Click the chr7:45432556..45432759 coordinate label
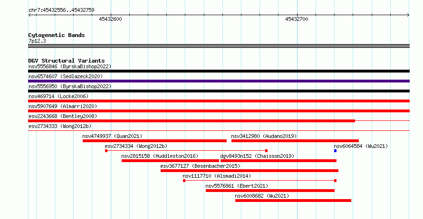Image resolution: width=423 pixels, height=219 pixels. coord(61,10)
